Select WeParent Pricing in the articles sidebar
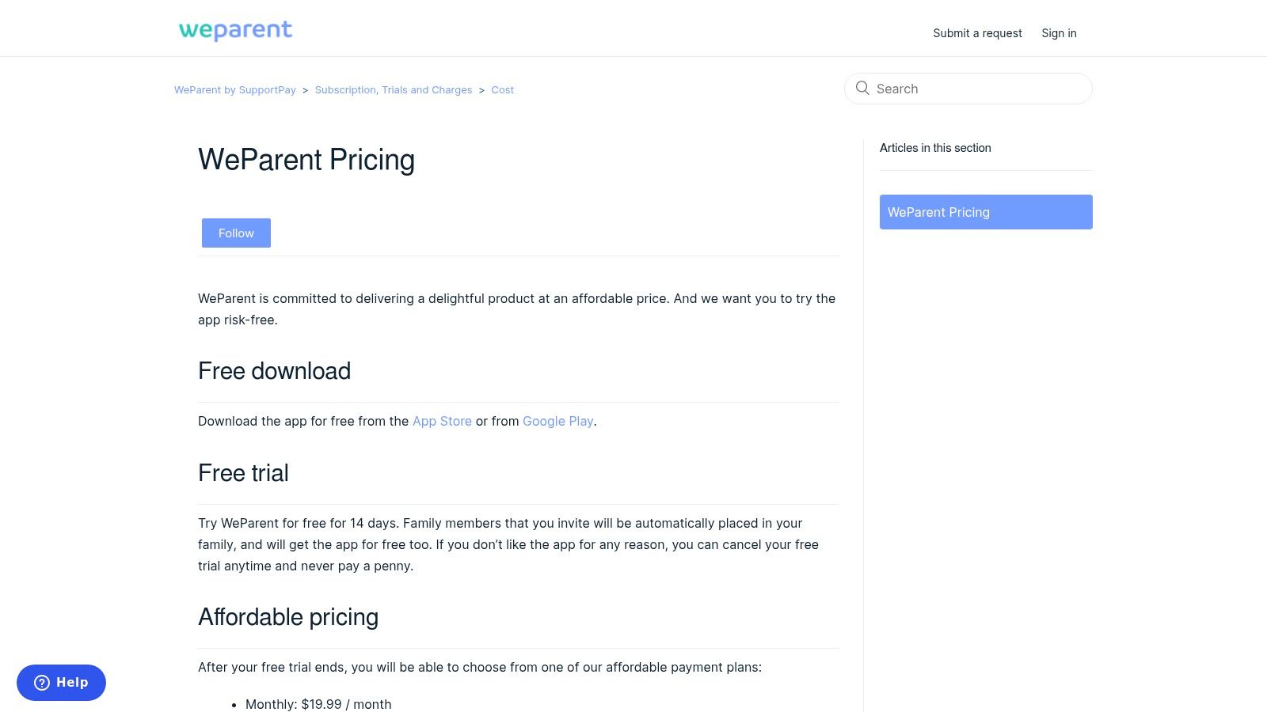Image resolution: width=1267 pixels, height=712 pixels. click(986, 212)
